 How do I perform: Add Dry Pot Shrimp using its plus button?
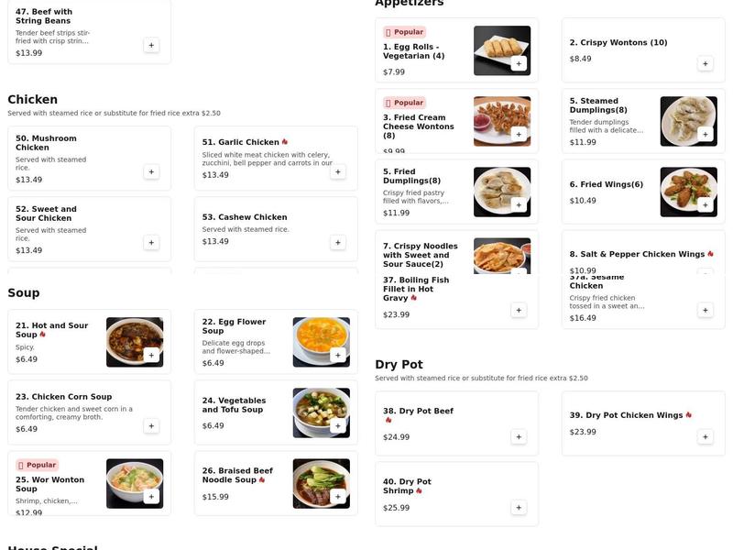point(518,507)
